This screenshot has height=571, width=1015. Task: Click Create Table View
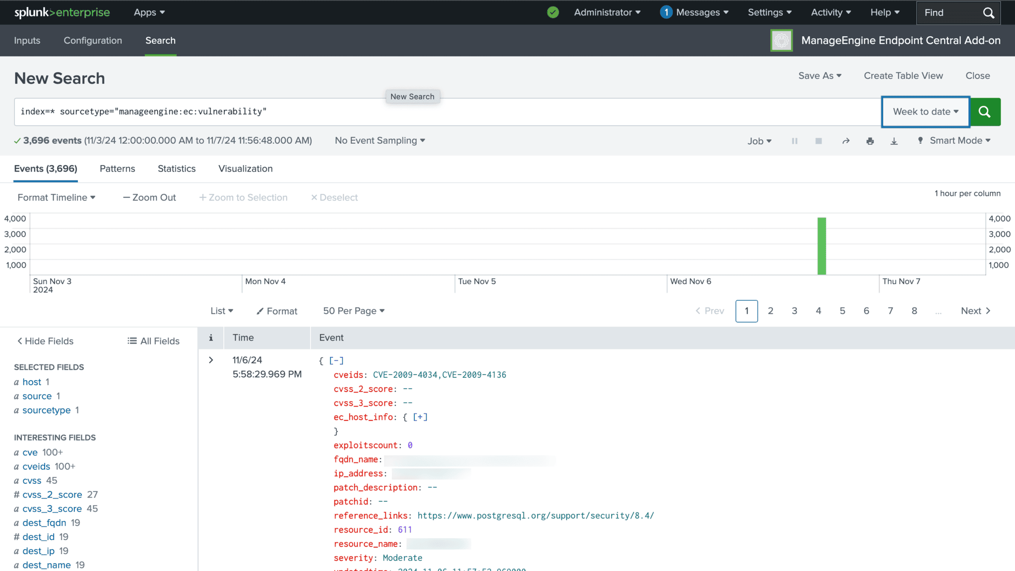click(x=903, y=76)
